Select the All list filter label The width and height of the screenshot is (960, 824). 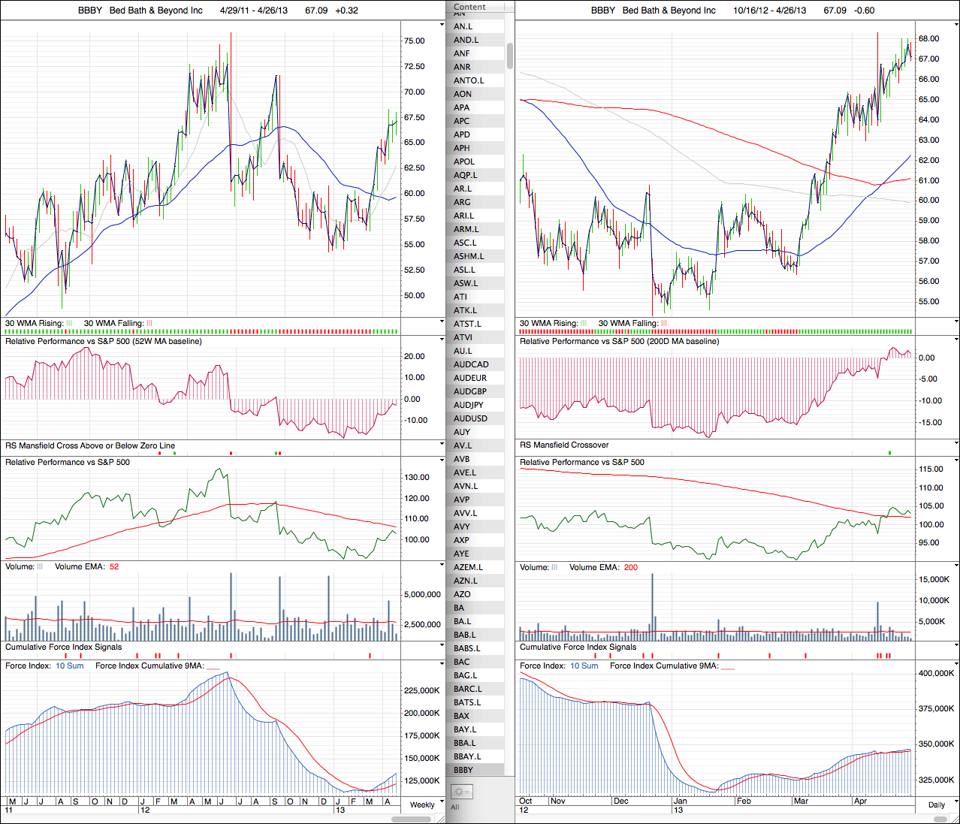[x=454, y=807]
